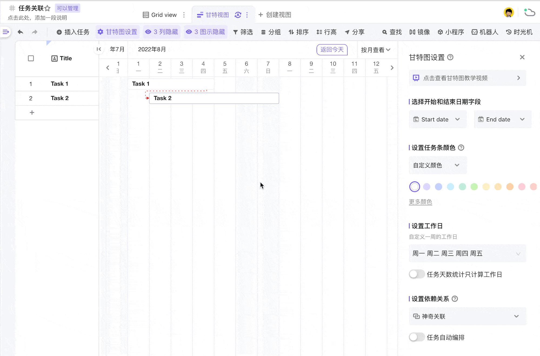
Task: Open the 按月查看 view scale dropdown
Action: [375, 50]
